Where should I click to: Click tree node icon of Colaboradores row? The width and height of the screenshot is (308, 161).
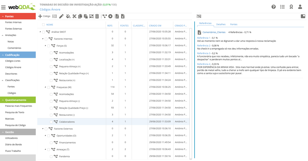coord(56,122)
